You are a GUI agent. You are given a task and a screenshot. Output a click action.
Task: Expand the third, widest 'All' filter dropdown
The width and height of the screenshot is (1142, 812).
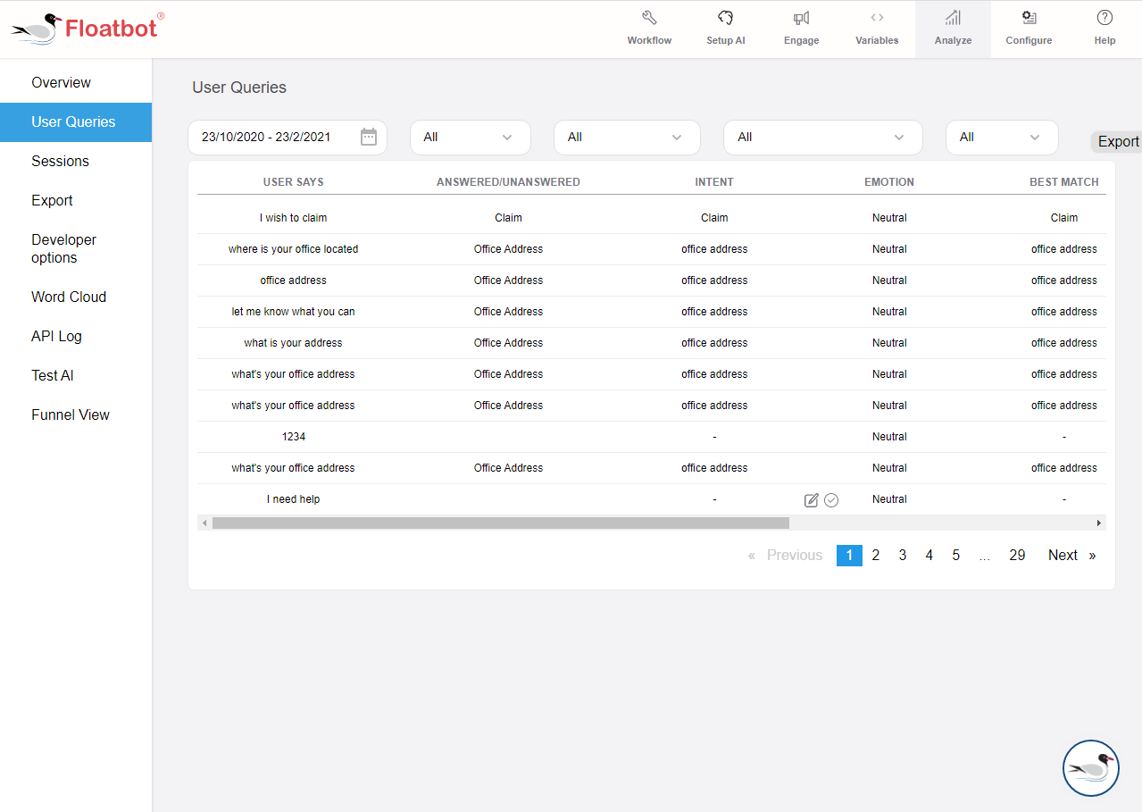(x=821, y=138)
